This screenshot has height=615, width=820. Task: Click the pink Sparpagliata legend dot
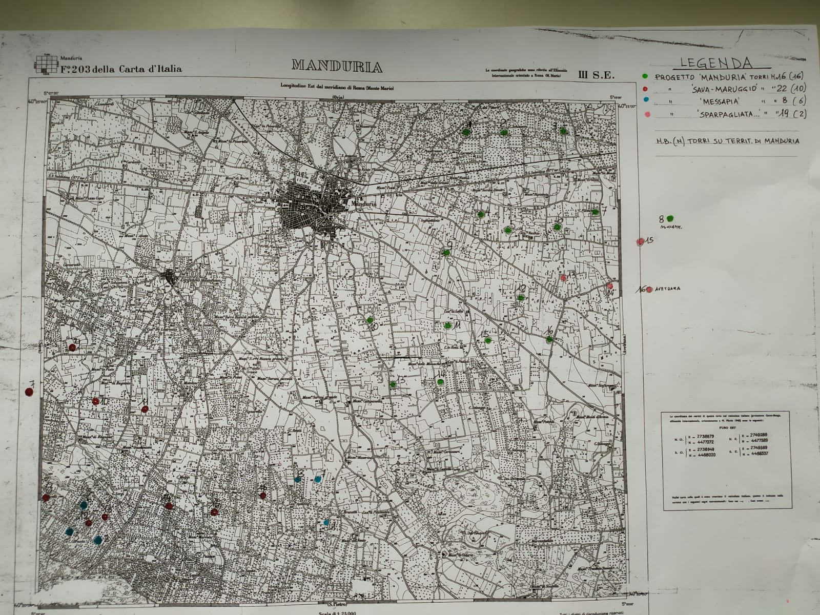pos(648,114)
